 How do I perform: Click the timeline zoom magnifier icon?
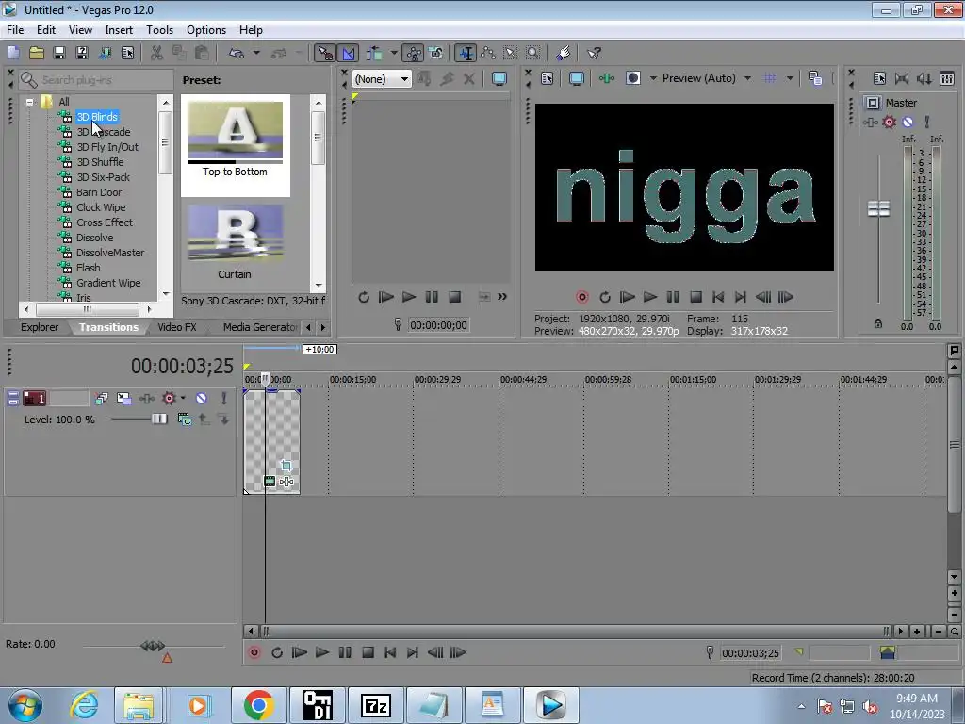pos(954,631)
